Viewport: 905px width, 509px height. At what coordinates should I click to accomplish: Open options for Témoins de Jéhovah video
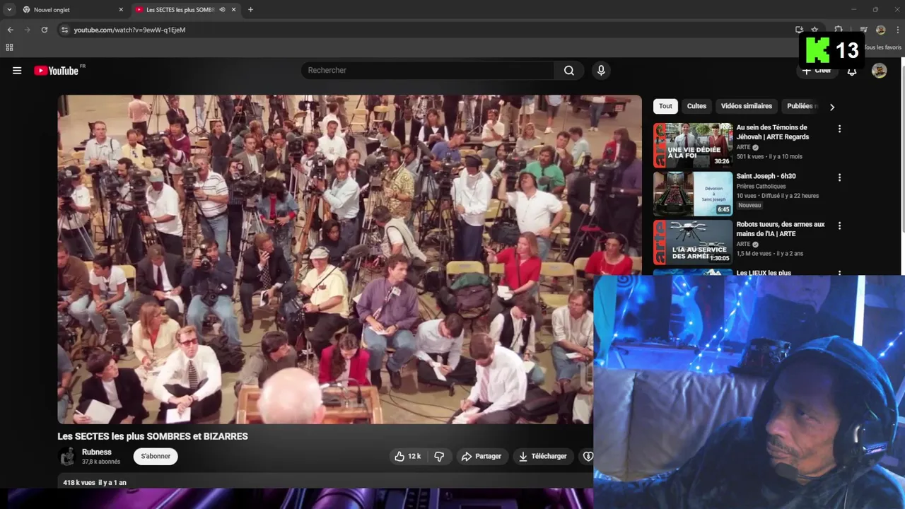pyautogui.click(x=839, y=129)
